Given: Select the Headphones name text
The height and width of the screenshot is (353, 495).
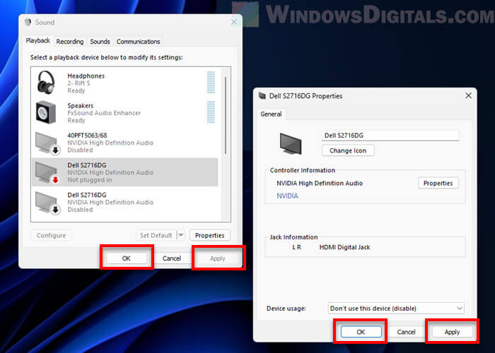Looking at the screenshot, I should coord(86,76).
